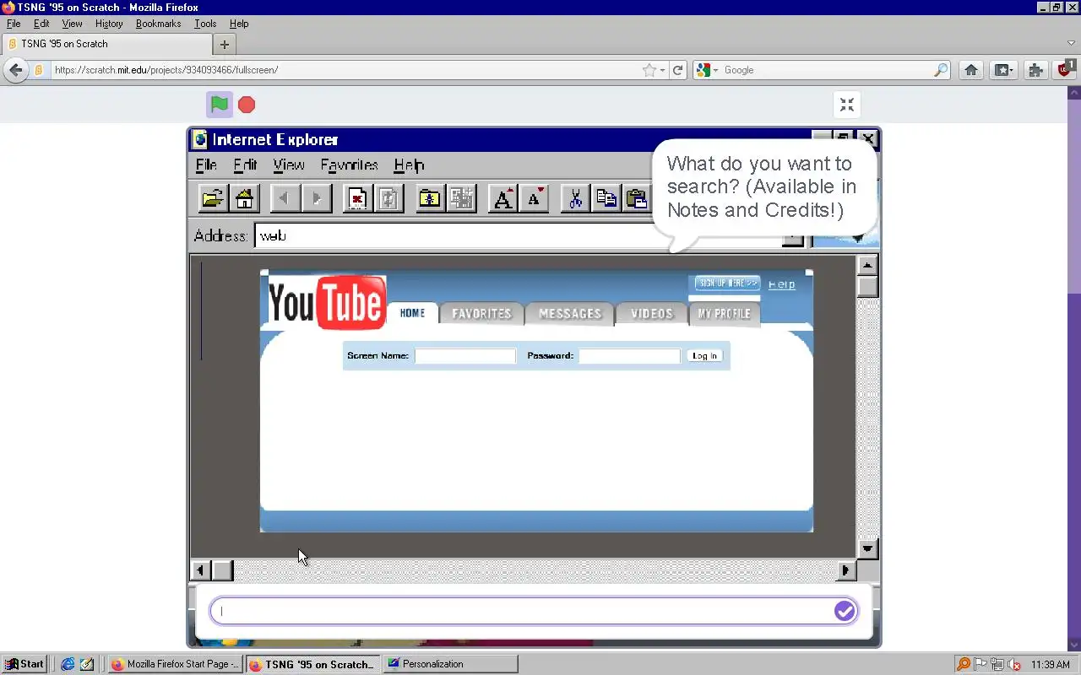Click the notepad quick launch icon
This screenshot has width=1081, height=675.
(87, 664)
